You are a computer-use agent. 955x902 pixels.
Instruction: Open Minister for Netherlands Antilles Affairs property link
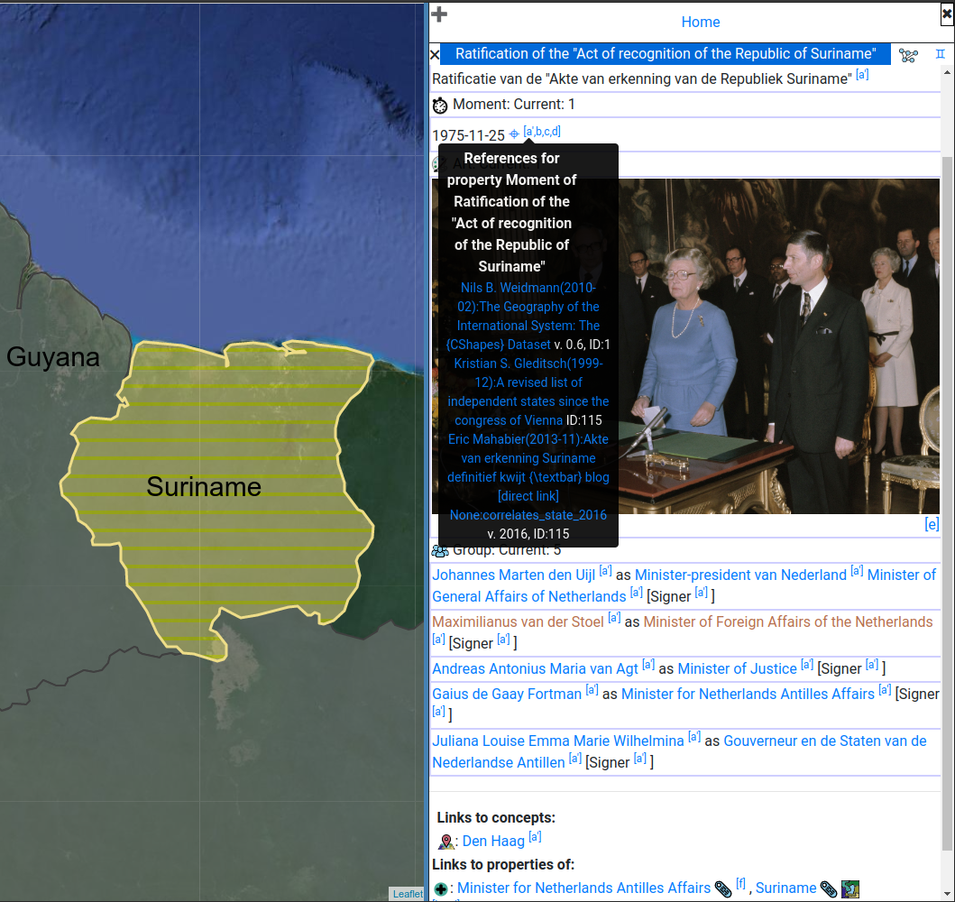pyautogui.click(x=583, y=888)
